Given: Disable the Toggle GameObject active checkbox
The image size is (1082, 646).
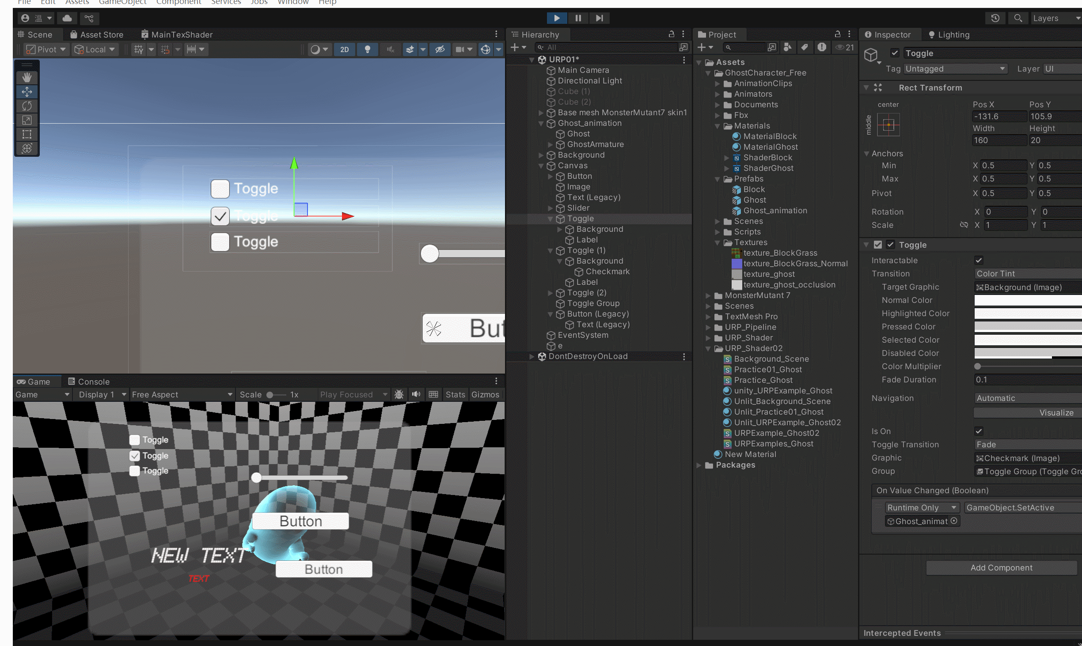Looking at the screenshot, I should [895, 53].
